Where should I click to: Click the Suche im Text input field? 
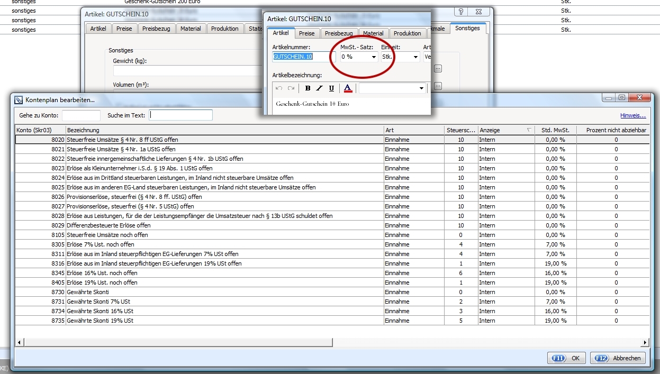(x=180, y=115)
